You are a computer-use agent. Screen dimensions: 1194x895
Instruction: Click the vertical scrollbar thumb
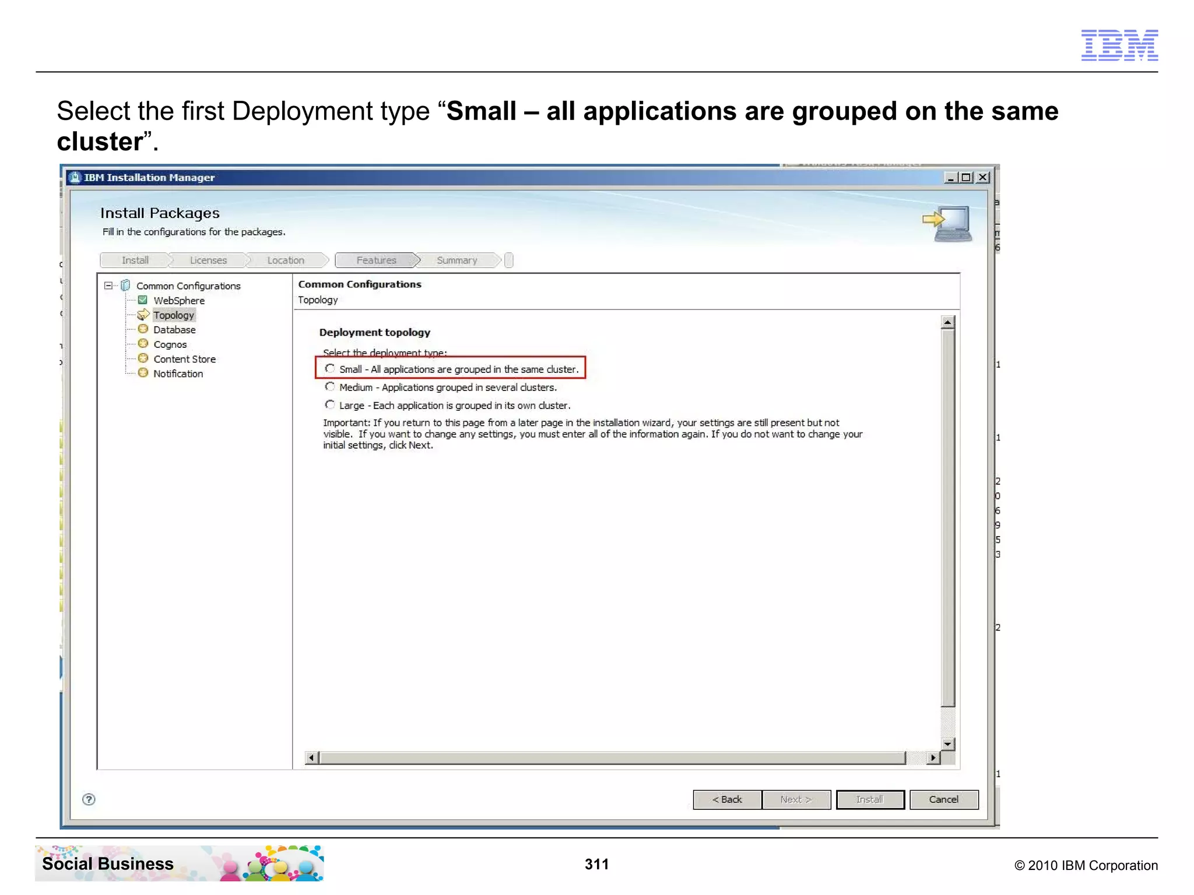pos(948,517)
